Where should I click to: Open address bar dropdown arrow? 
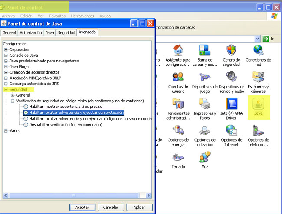pyautogui.click(x=257, y=39)
